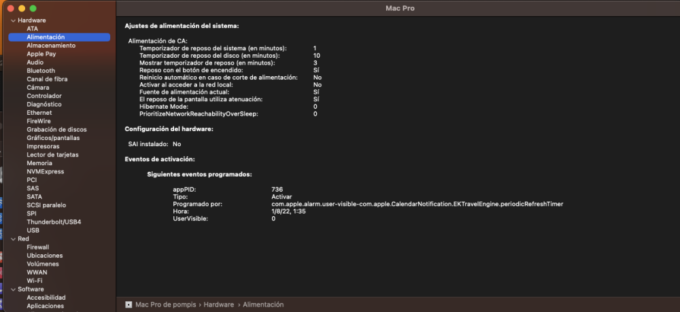Click 'Eventos de activación:' heading
This screenshot has height=312, width=680.
tap(160, 159)
